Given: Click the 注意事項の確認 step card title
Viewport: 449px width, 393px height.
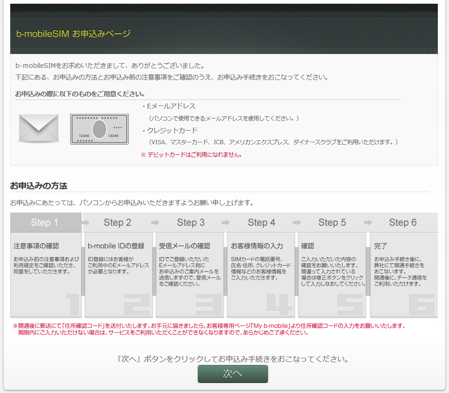Looking at the screenshot, I should click(x=36, y=246).
